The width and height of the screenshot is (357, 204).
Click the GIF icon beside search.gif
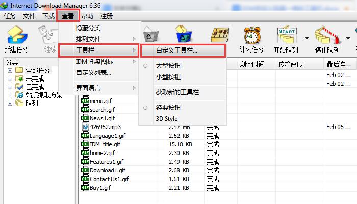point(85,109)
